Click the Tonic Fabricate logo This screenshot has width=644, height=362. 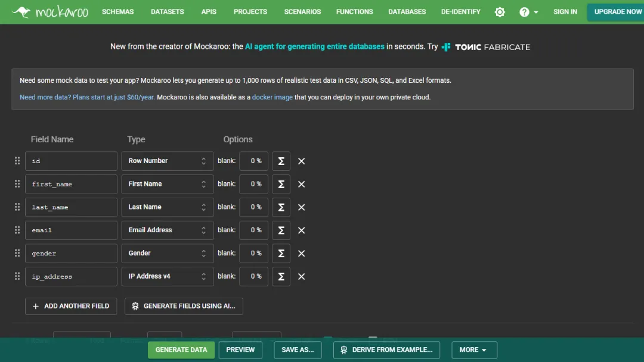486,46
